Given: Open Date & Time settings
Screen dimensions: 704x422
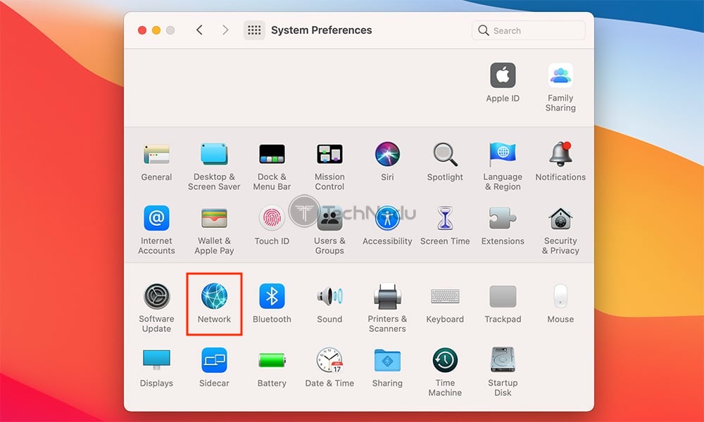Looking at the screenshot, I should coord(329,359).
